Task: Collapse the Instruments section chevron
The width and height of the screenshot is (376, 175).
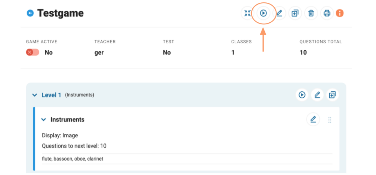Action: (43, 120)
